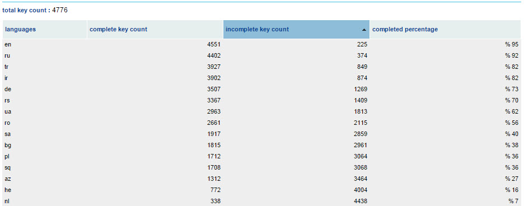Sort by completed percentage header

tap(445, 30)
